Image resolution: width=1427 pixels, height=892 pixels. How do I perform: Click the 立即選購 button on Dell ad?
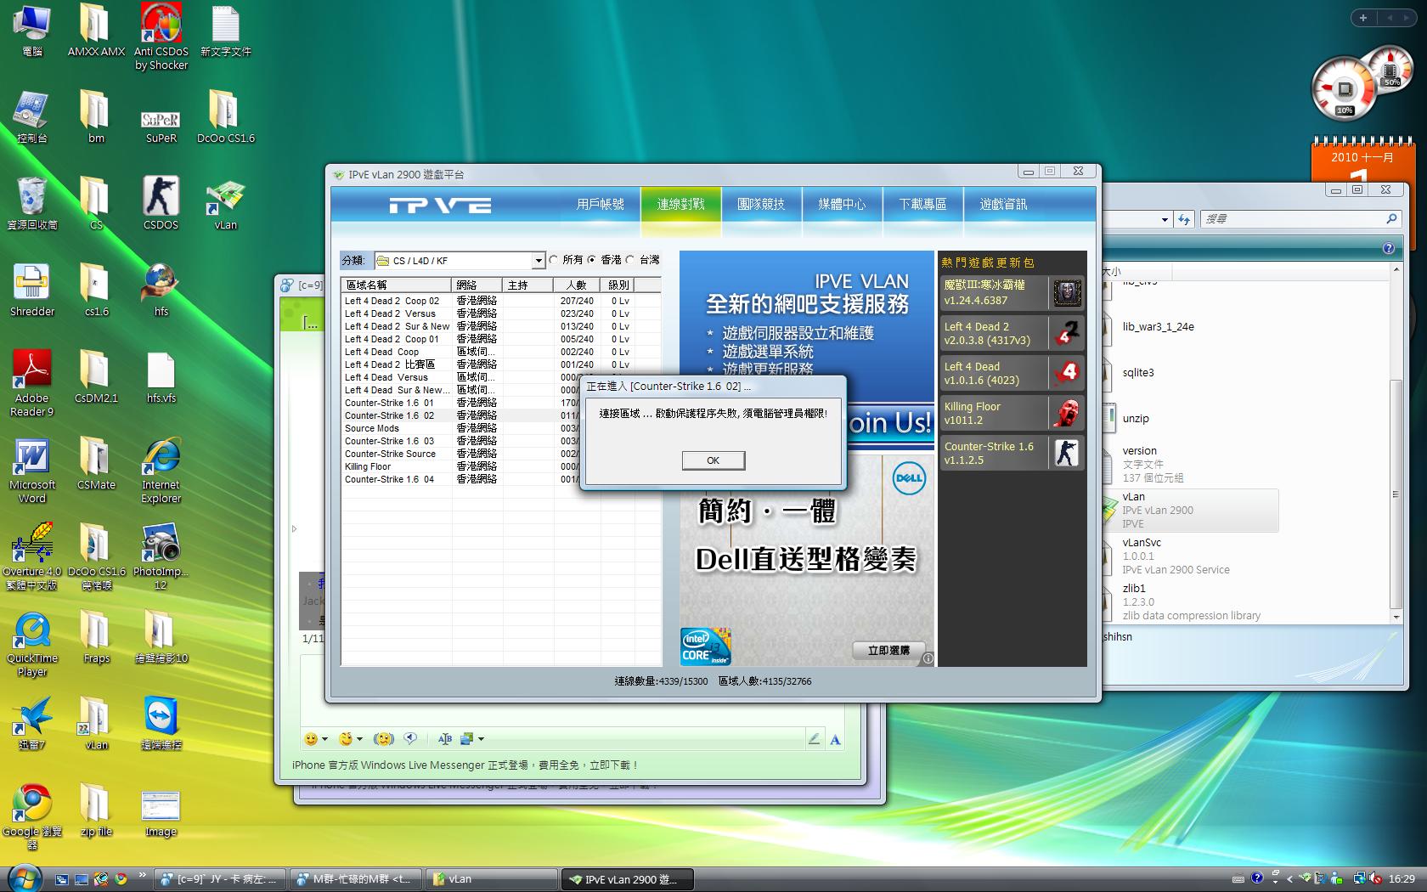pos(888,650)
